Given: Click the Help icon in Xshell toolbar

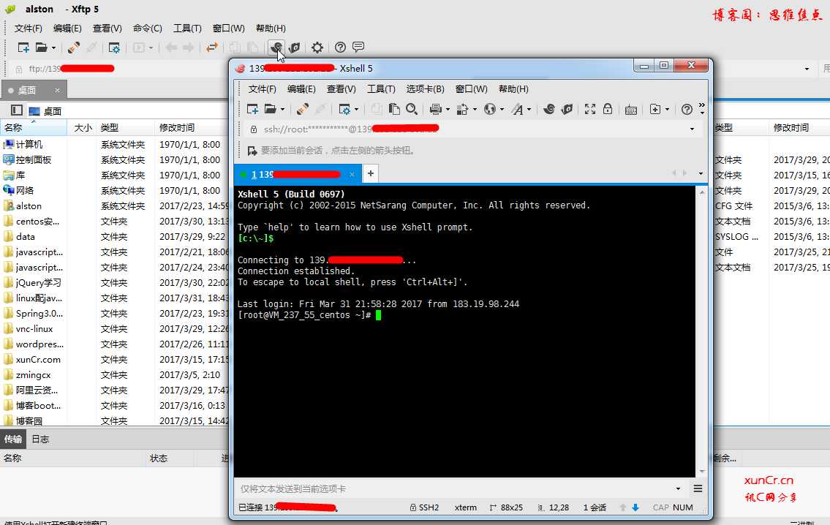Looking at the screenshot, I should [687, 109].
